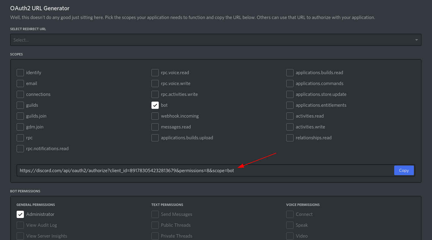Check rpc.voice.read scope
Screen dimensions: 432x240
coord(155,73)
